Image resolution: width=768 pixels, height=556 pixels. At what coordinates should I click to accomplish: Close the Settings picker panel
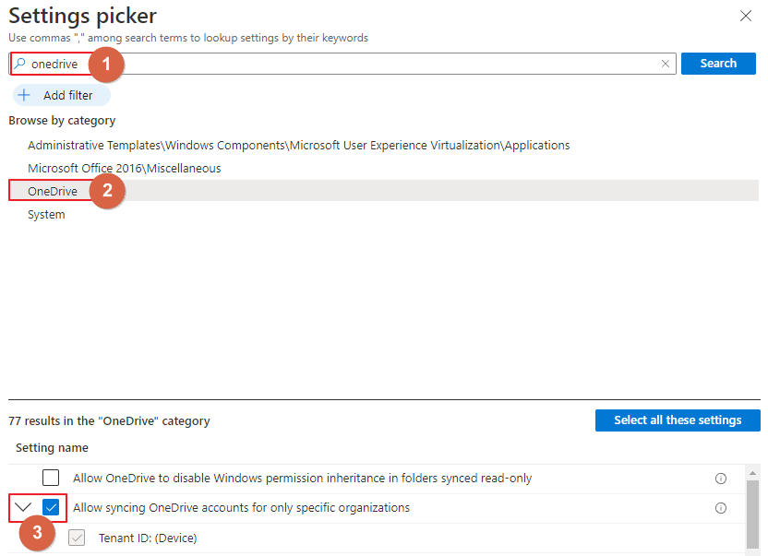pos(746,16)
